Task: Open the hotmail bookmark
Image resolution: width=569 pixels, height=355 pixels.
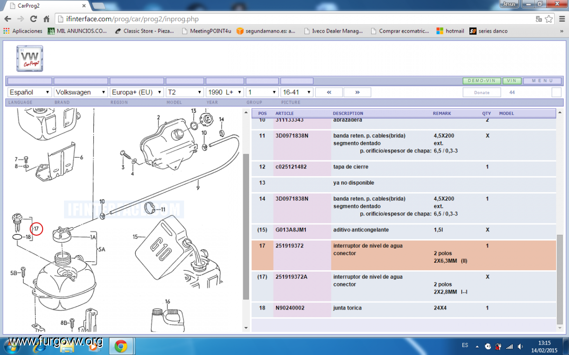Action: point(450,31)
